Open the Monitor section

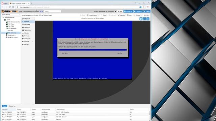point(27,33)
